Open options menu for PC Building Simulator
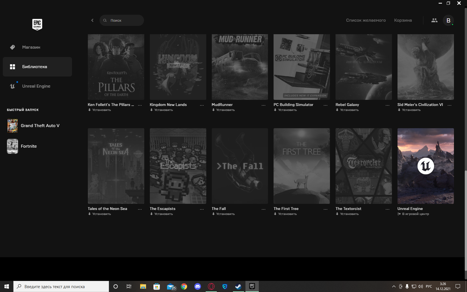The height and width of the screenshot is (292, 467). [x=326, y=105]
